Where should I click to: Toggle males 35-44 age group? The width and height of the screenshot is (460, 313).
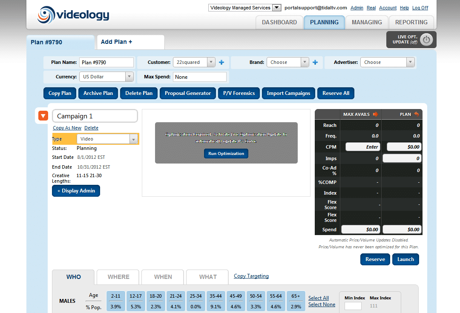216,301
